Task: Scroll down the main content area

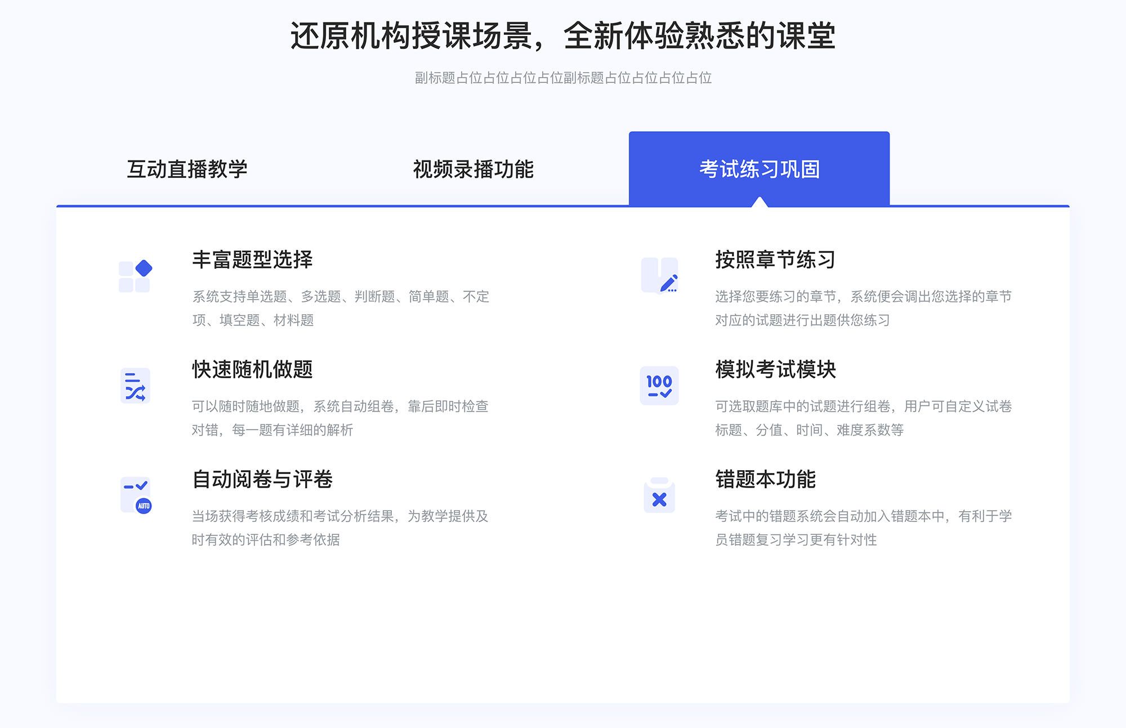Action: [563, 410]
